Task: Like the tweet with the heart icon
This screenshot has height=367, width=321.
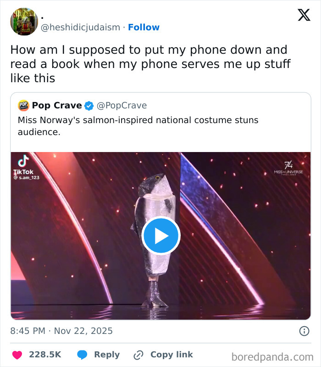Action: (x=17, y=355)
